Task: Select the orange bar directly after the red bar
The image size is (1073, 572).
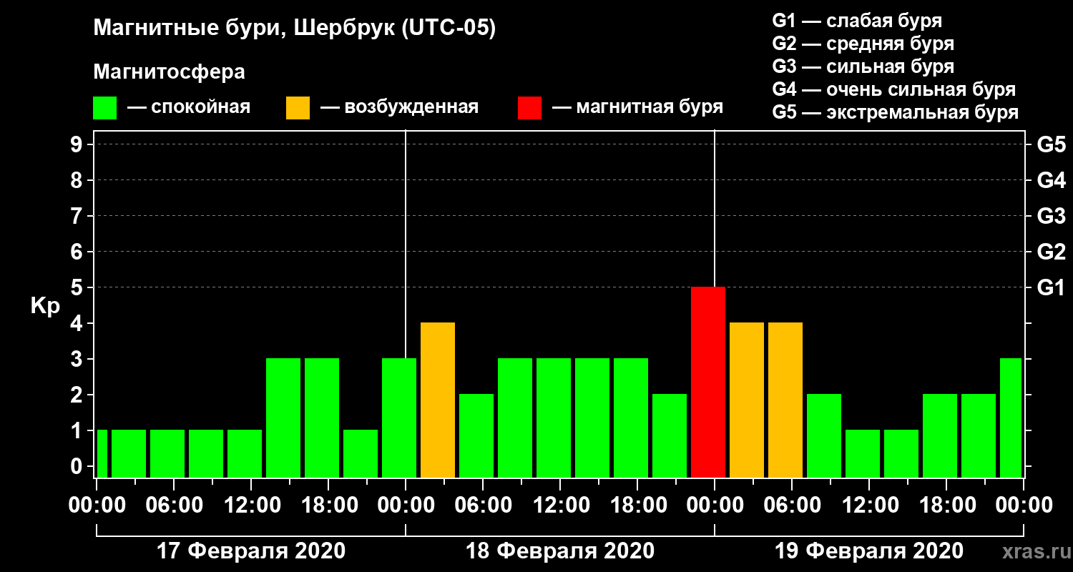Action: coord(747,400)
